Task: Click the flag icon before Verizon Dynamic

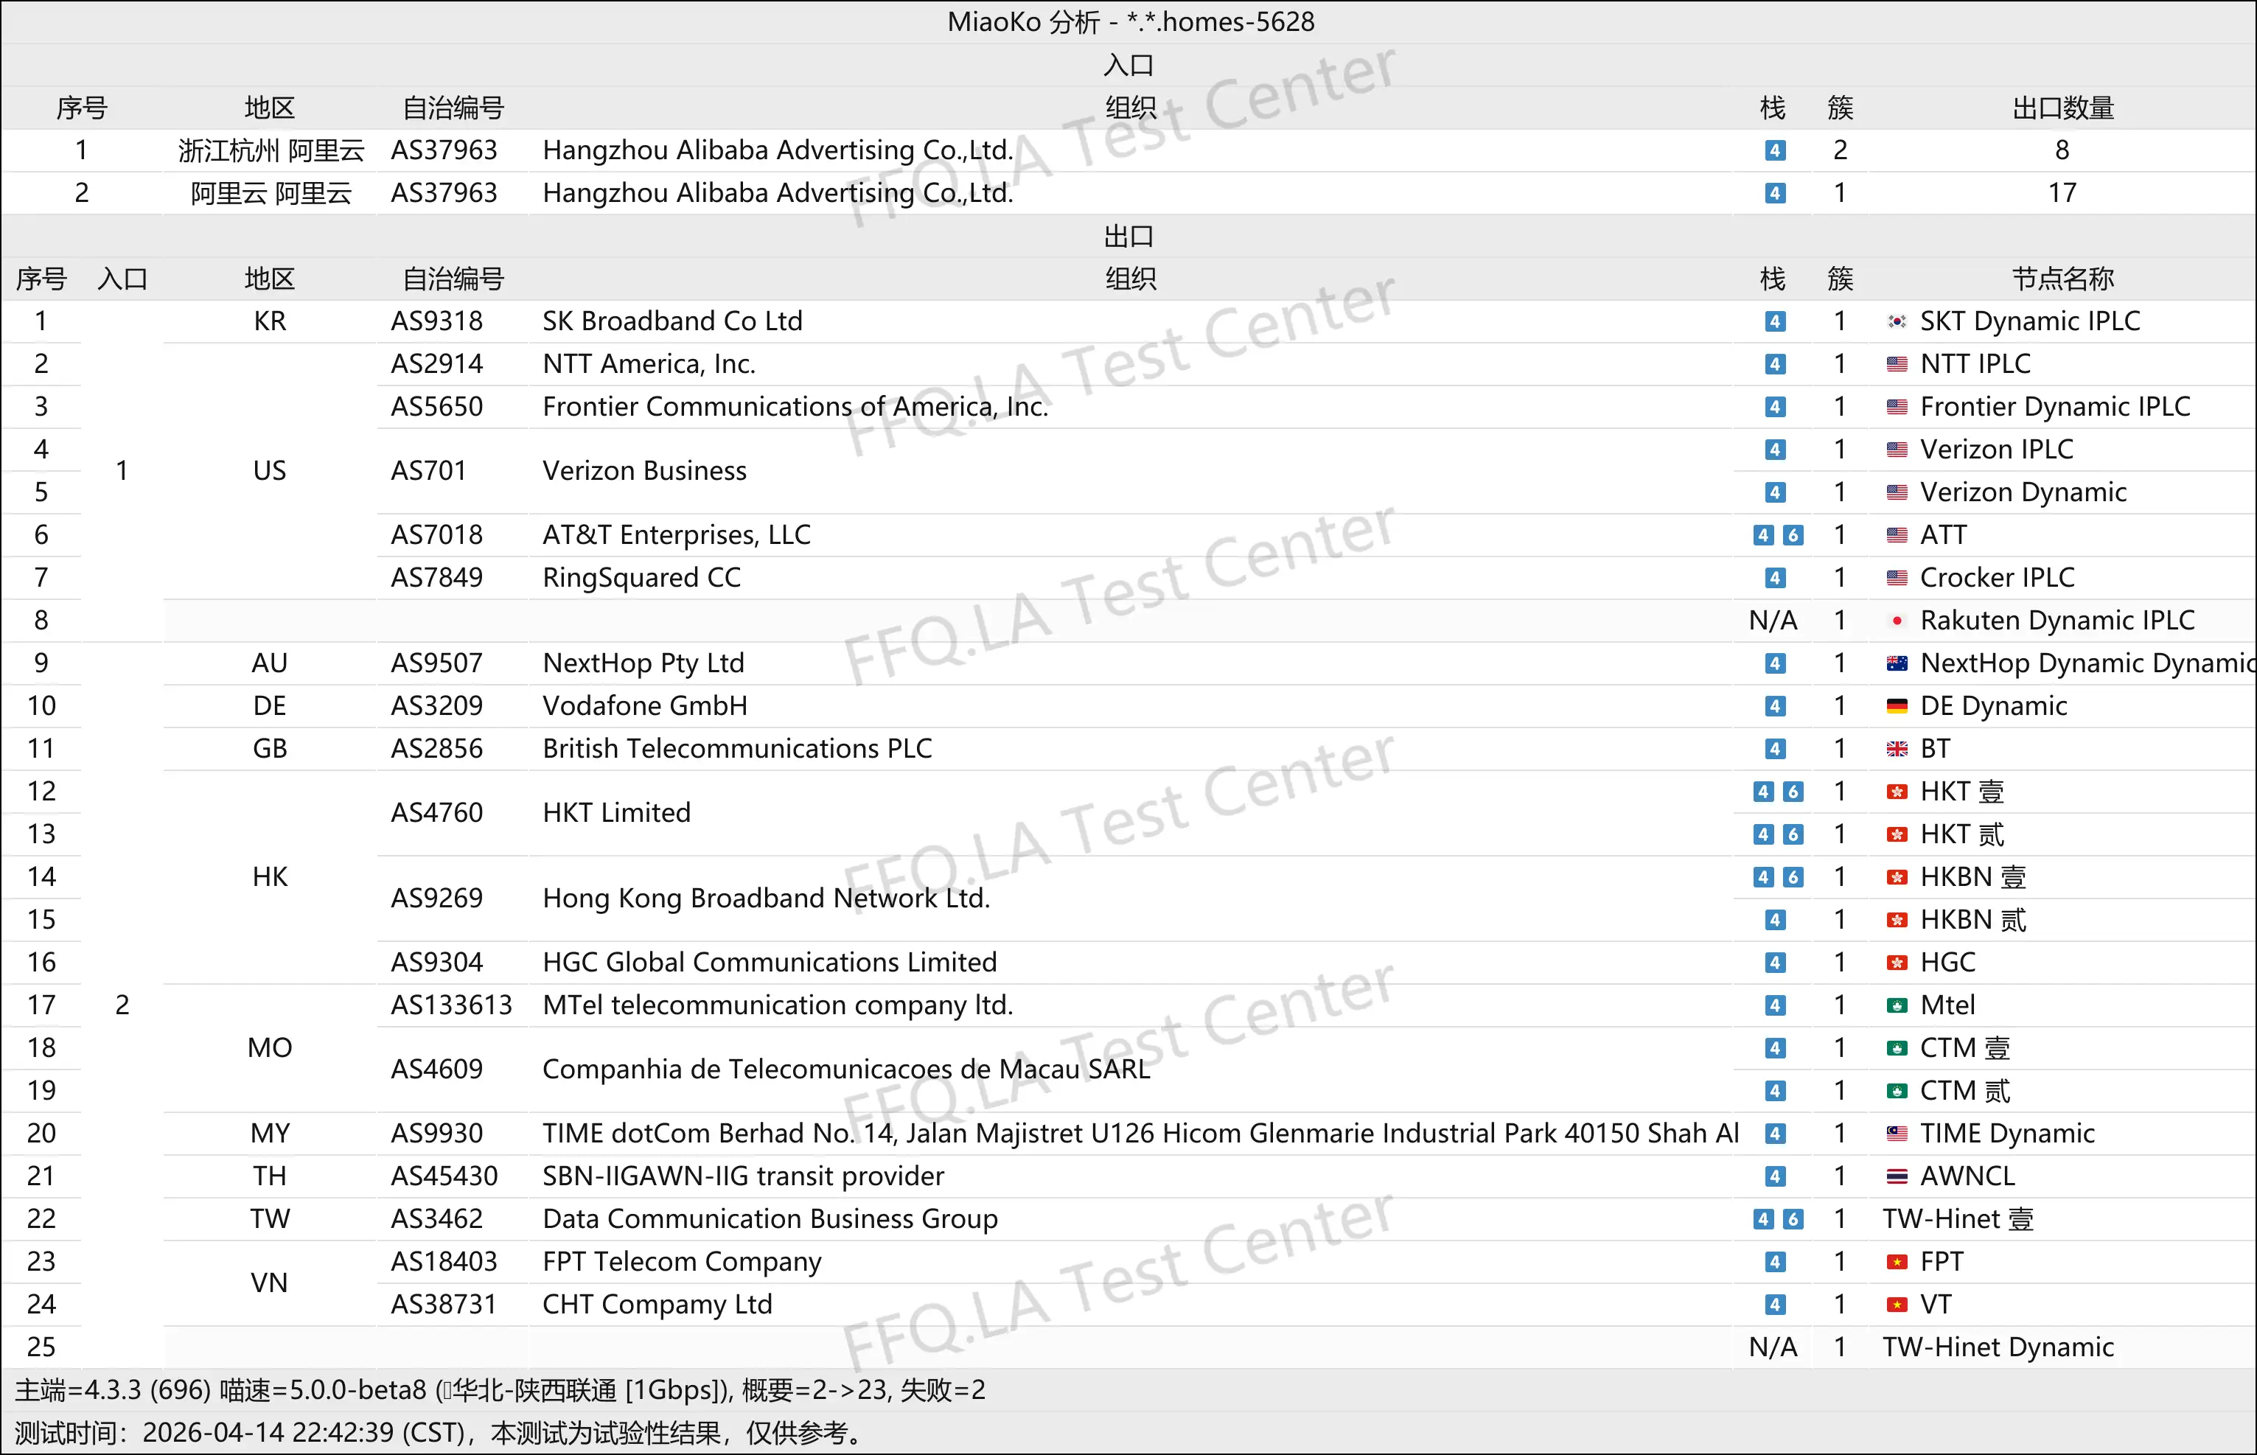Action: tap(1896, 492)
